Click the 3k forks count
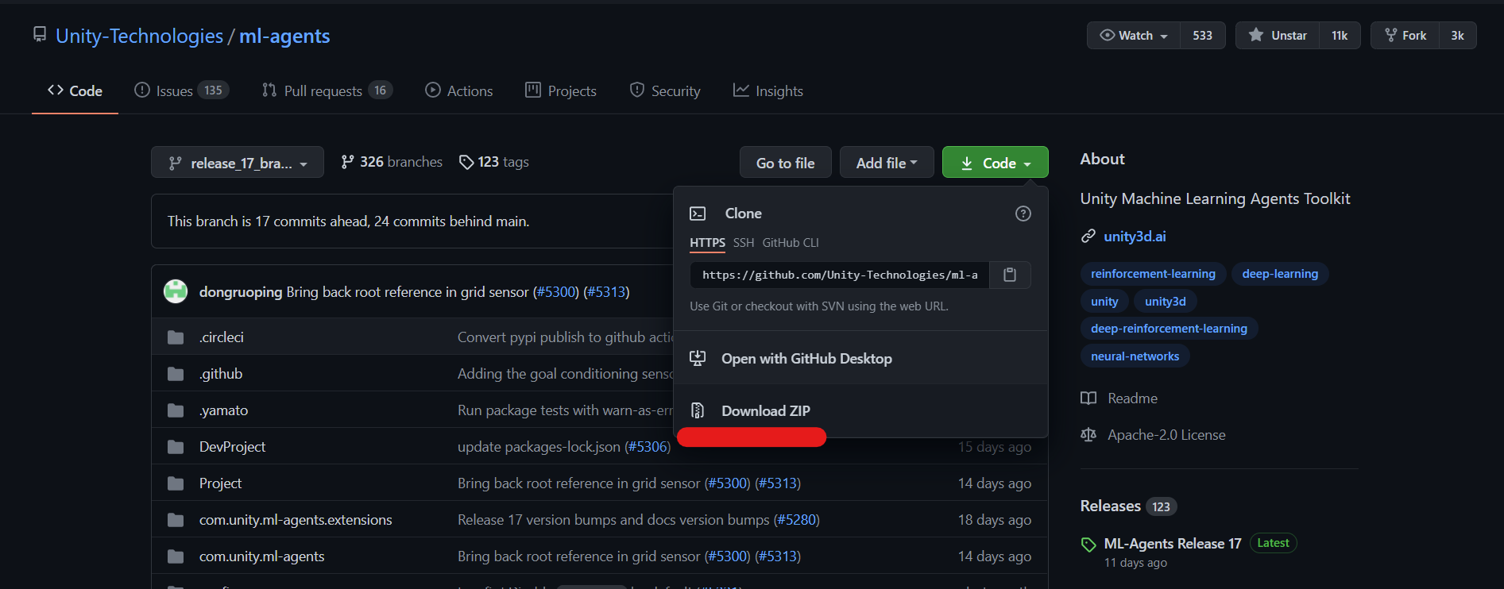Image resolution: width=1504 pixels, height=589 pixels. [1458, 36]
